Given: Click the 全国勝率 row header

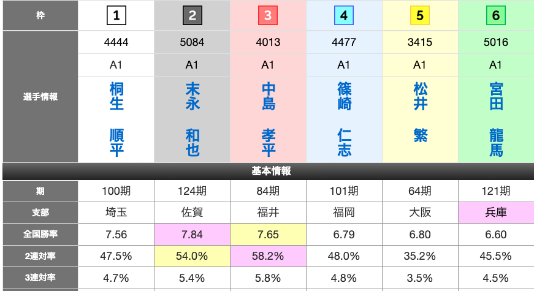Looking at the screenshot, I should point(40,234).
